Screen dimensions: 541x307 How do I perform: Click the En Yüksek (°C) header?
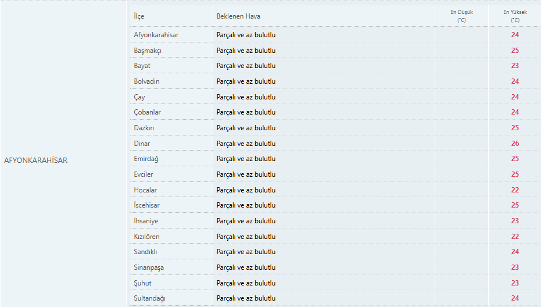point(515,16)
